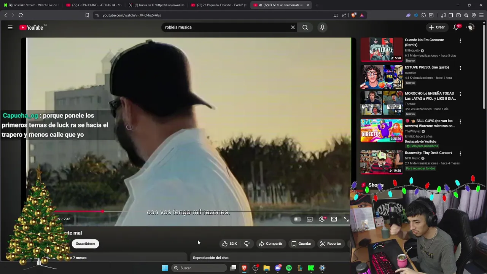The image size is (487, 274).
Task: Open 'Rusowsky: Tiny Desk Concert' video
Action: [428, 153]
